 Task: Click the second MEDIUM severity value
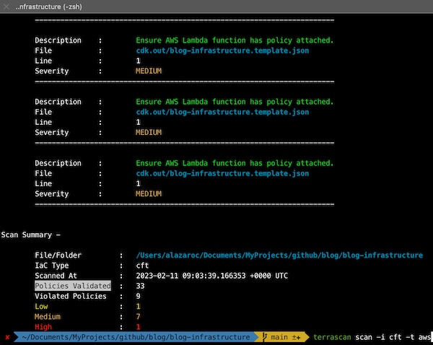coord(149,132)
